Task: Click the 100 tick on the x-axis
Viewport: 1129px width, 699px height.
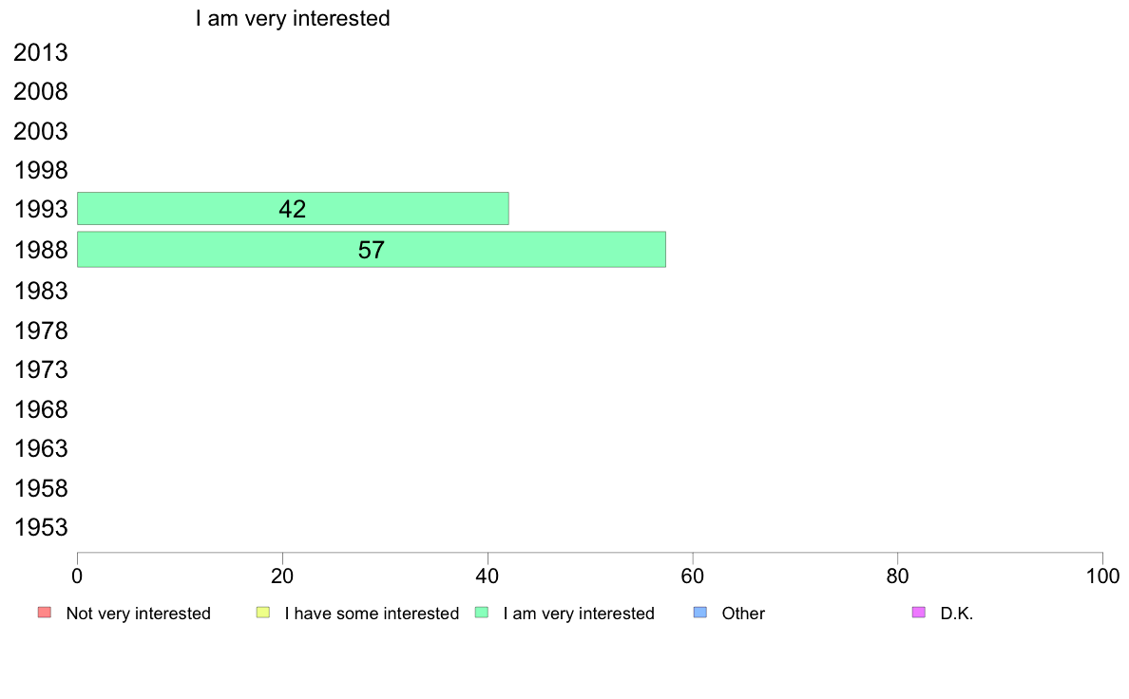Action: tap(1102, 576)
